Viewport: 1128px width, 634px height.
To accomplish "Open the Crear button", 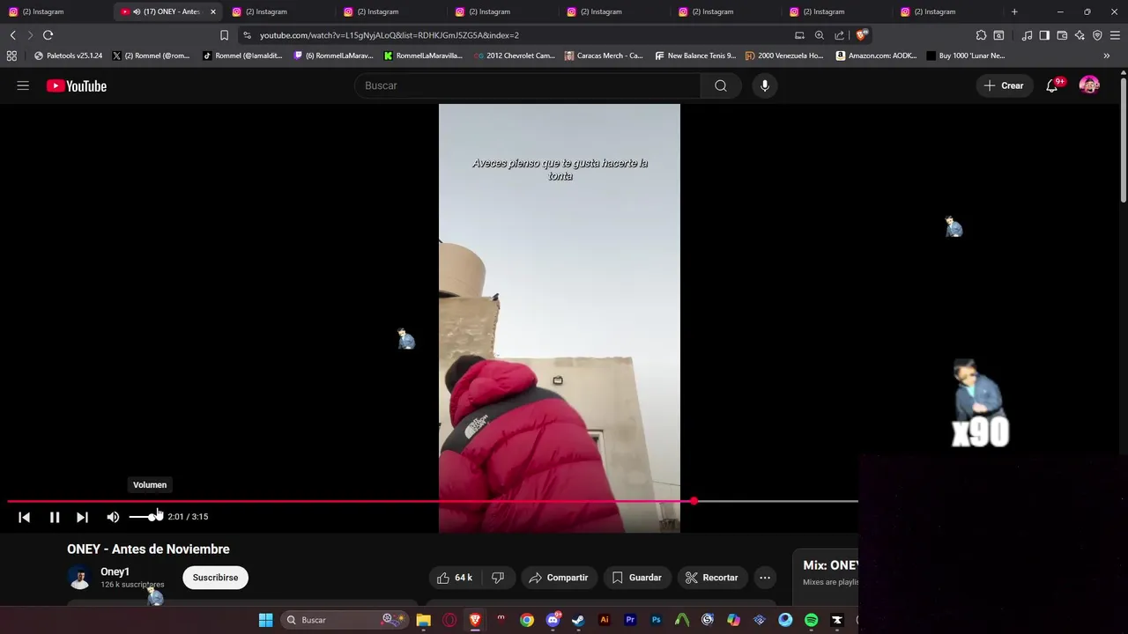I will pyautogui.click(x=1004, y=85).
